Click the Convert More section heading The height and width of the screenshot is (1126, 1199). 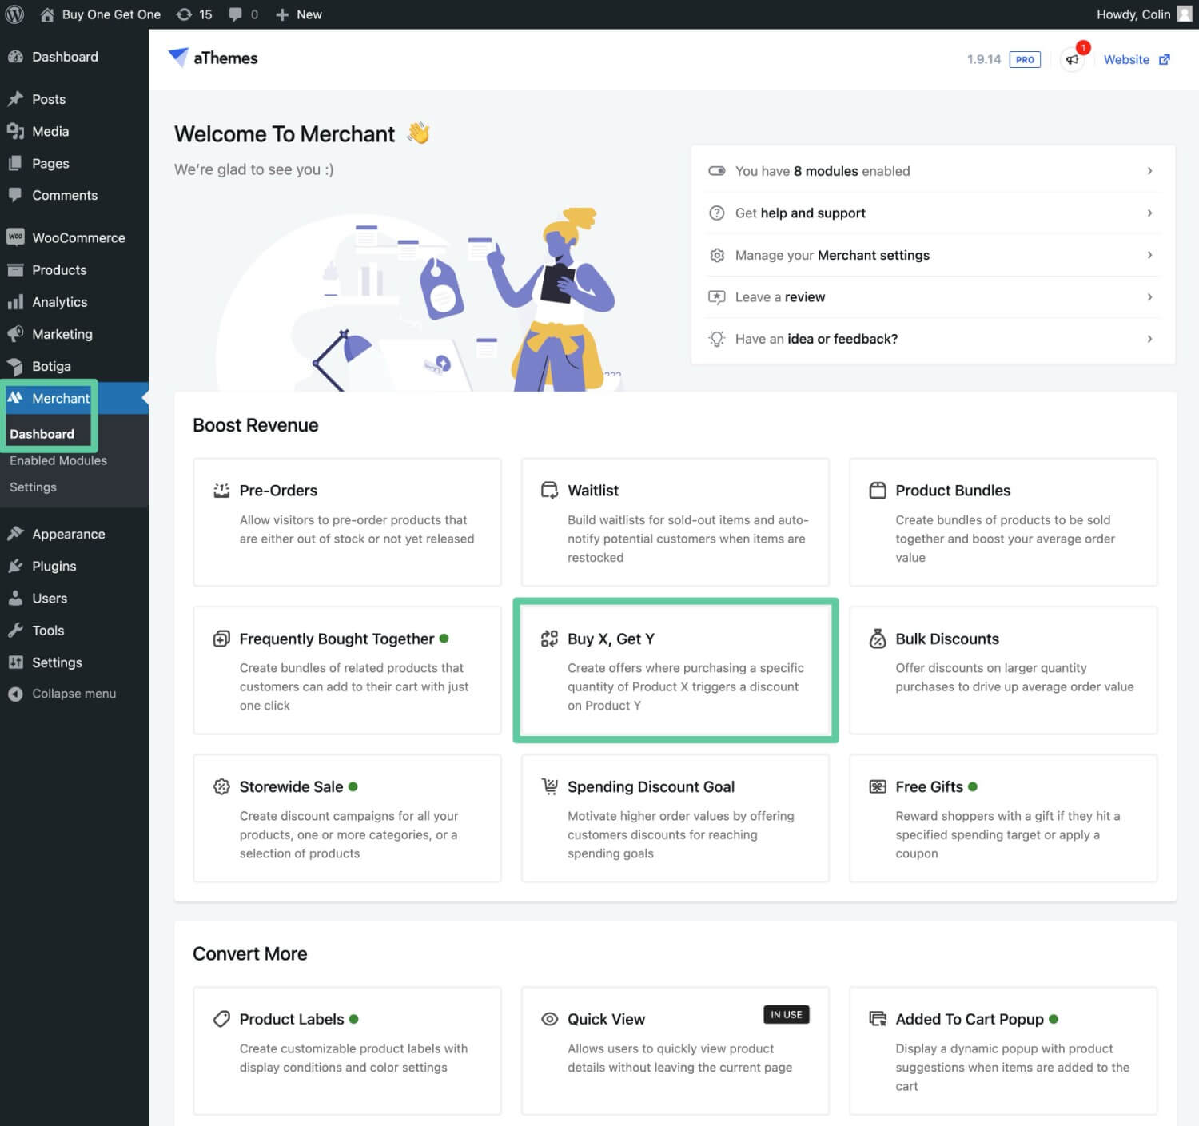coord(250,953)
